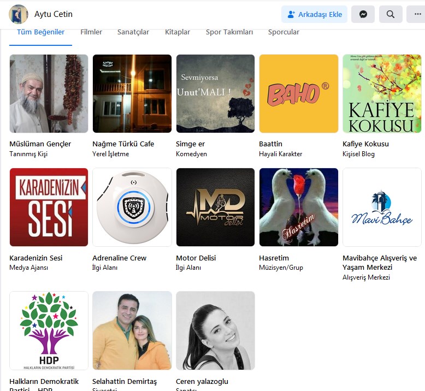Open Messenger chat icon in header
Viewport: 425px width, 391px height.
coord(363,14)
